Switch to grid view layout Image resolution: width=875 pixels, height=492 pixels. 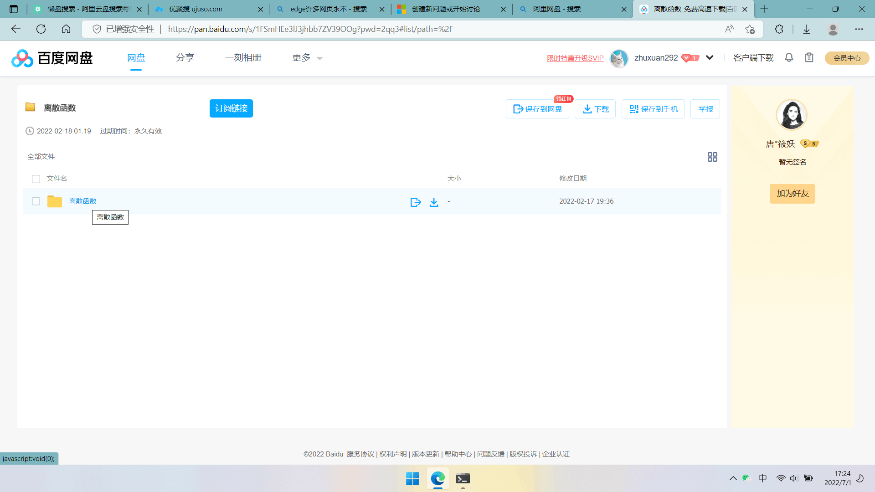pos(712,157)
